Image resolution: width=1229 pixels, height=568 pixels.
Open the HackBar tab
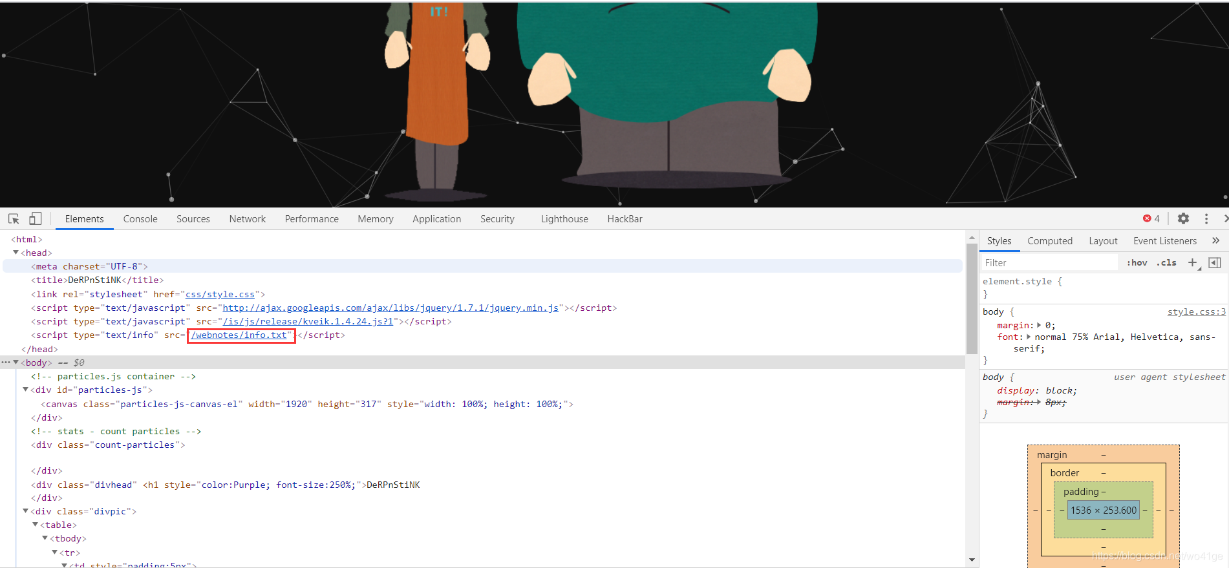[x=625, y=219]
